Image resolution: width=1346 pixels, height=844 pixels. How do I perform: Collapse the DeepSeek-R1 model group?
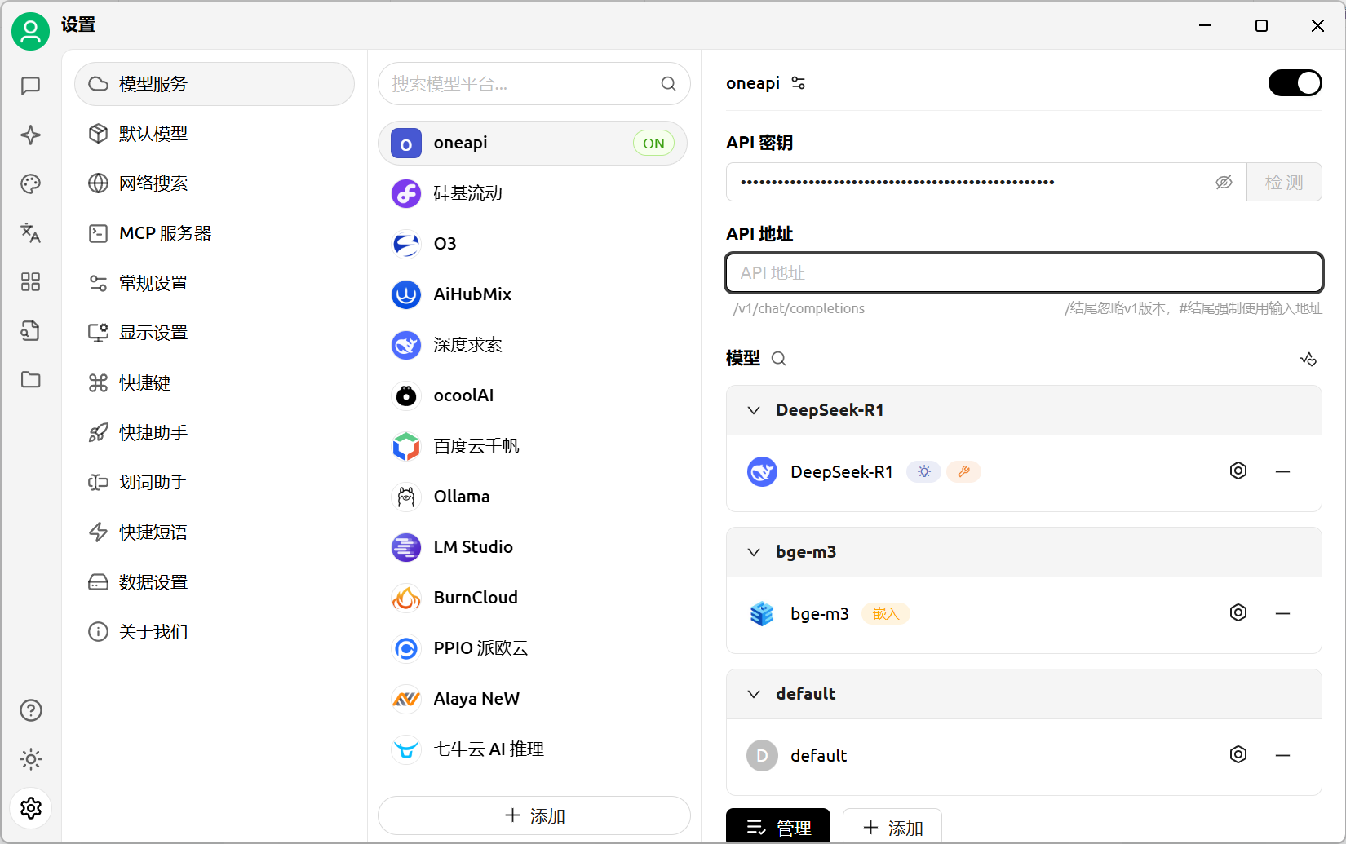[x=753, y=410]
